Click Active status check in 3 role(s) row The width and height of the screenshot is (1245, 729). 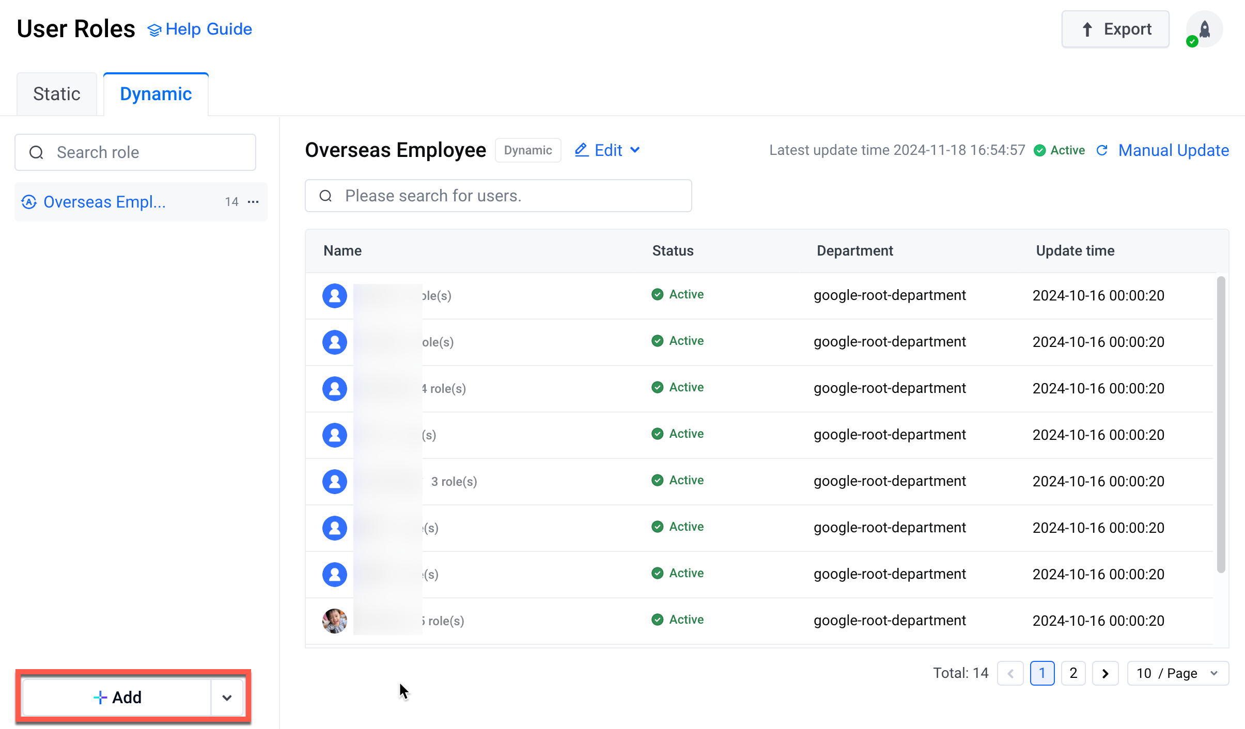(x=658, y=480)
